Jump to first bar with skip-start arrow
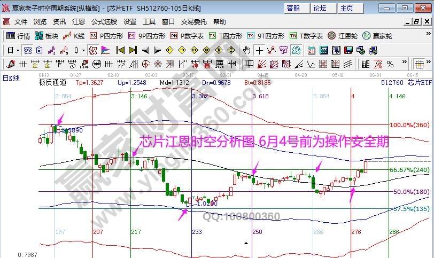434x258 pixels. 120,50
